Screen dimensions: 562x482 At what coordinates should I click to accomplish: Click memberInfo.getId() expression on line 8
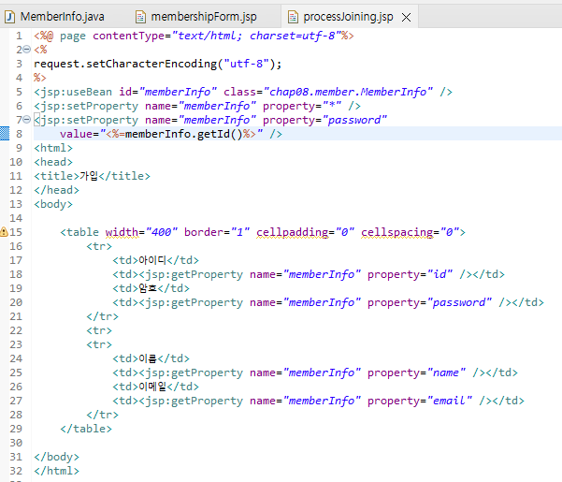183,134
